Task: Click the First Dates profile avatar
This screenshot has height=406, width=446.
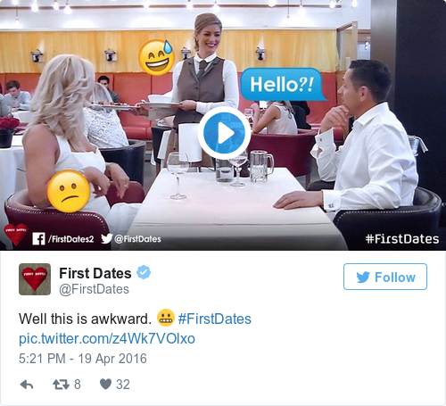Action: pos(35,279)
